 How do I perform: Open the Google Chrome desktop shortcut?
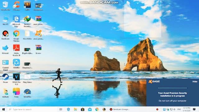[16, 35]
